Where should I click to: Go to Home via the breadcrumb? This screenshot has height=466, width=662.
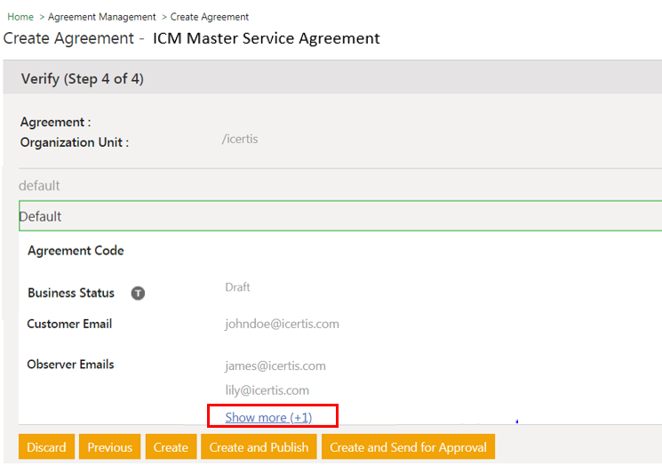(20, 17)
